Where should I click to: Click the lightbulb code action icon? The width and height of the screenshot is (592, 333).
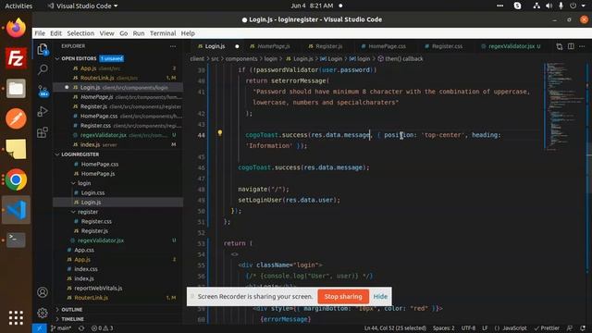tap(220, 133)
